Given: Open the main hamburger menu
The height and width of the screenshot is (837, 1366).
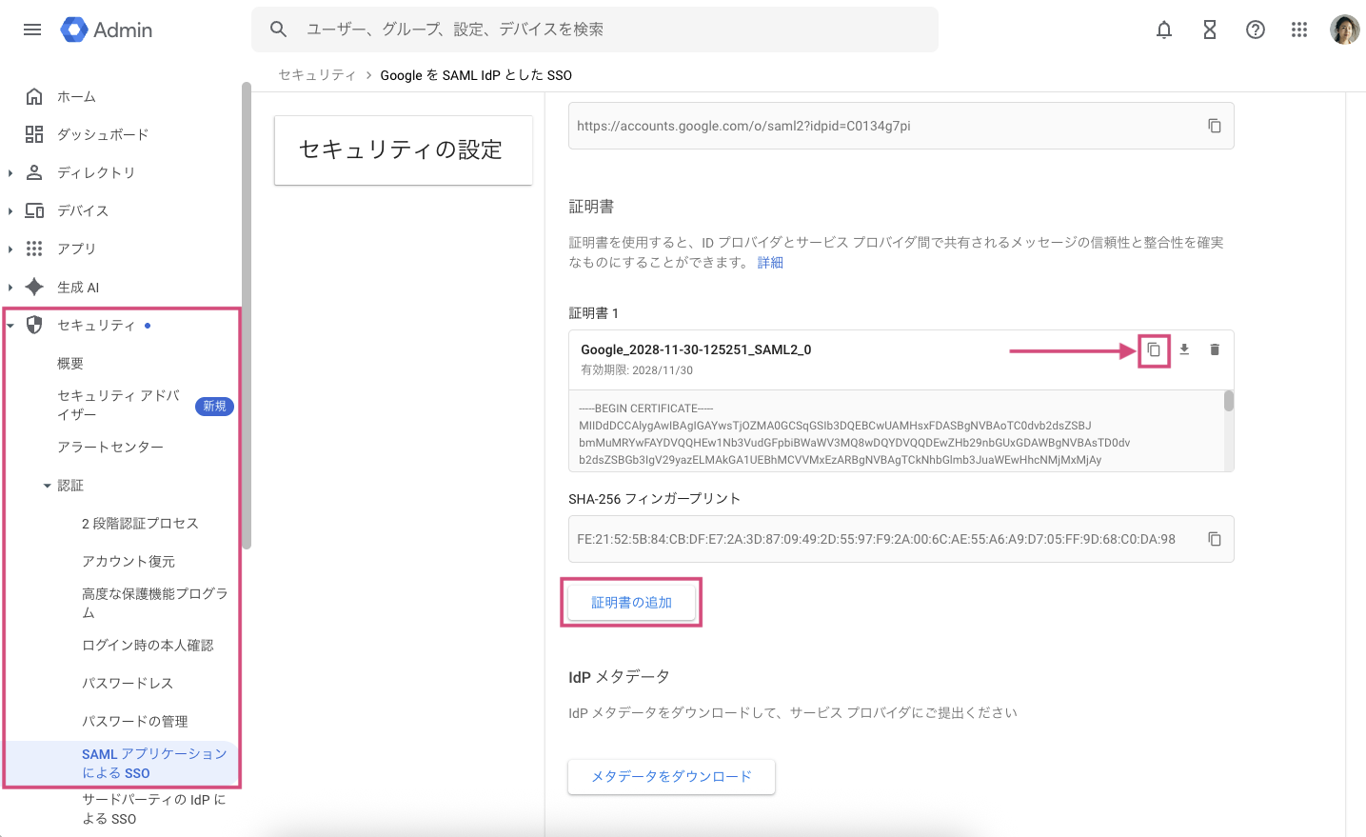Looking at the screenshot, I should point(32,30).
